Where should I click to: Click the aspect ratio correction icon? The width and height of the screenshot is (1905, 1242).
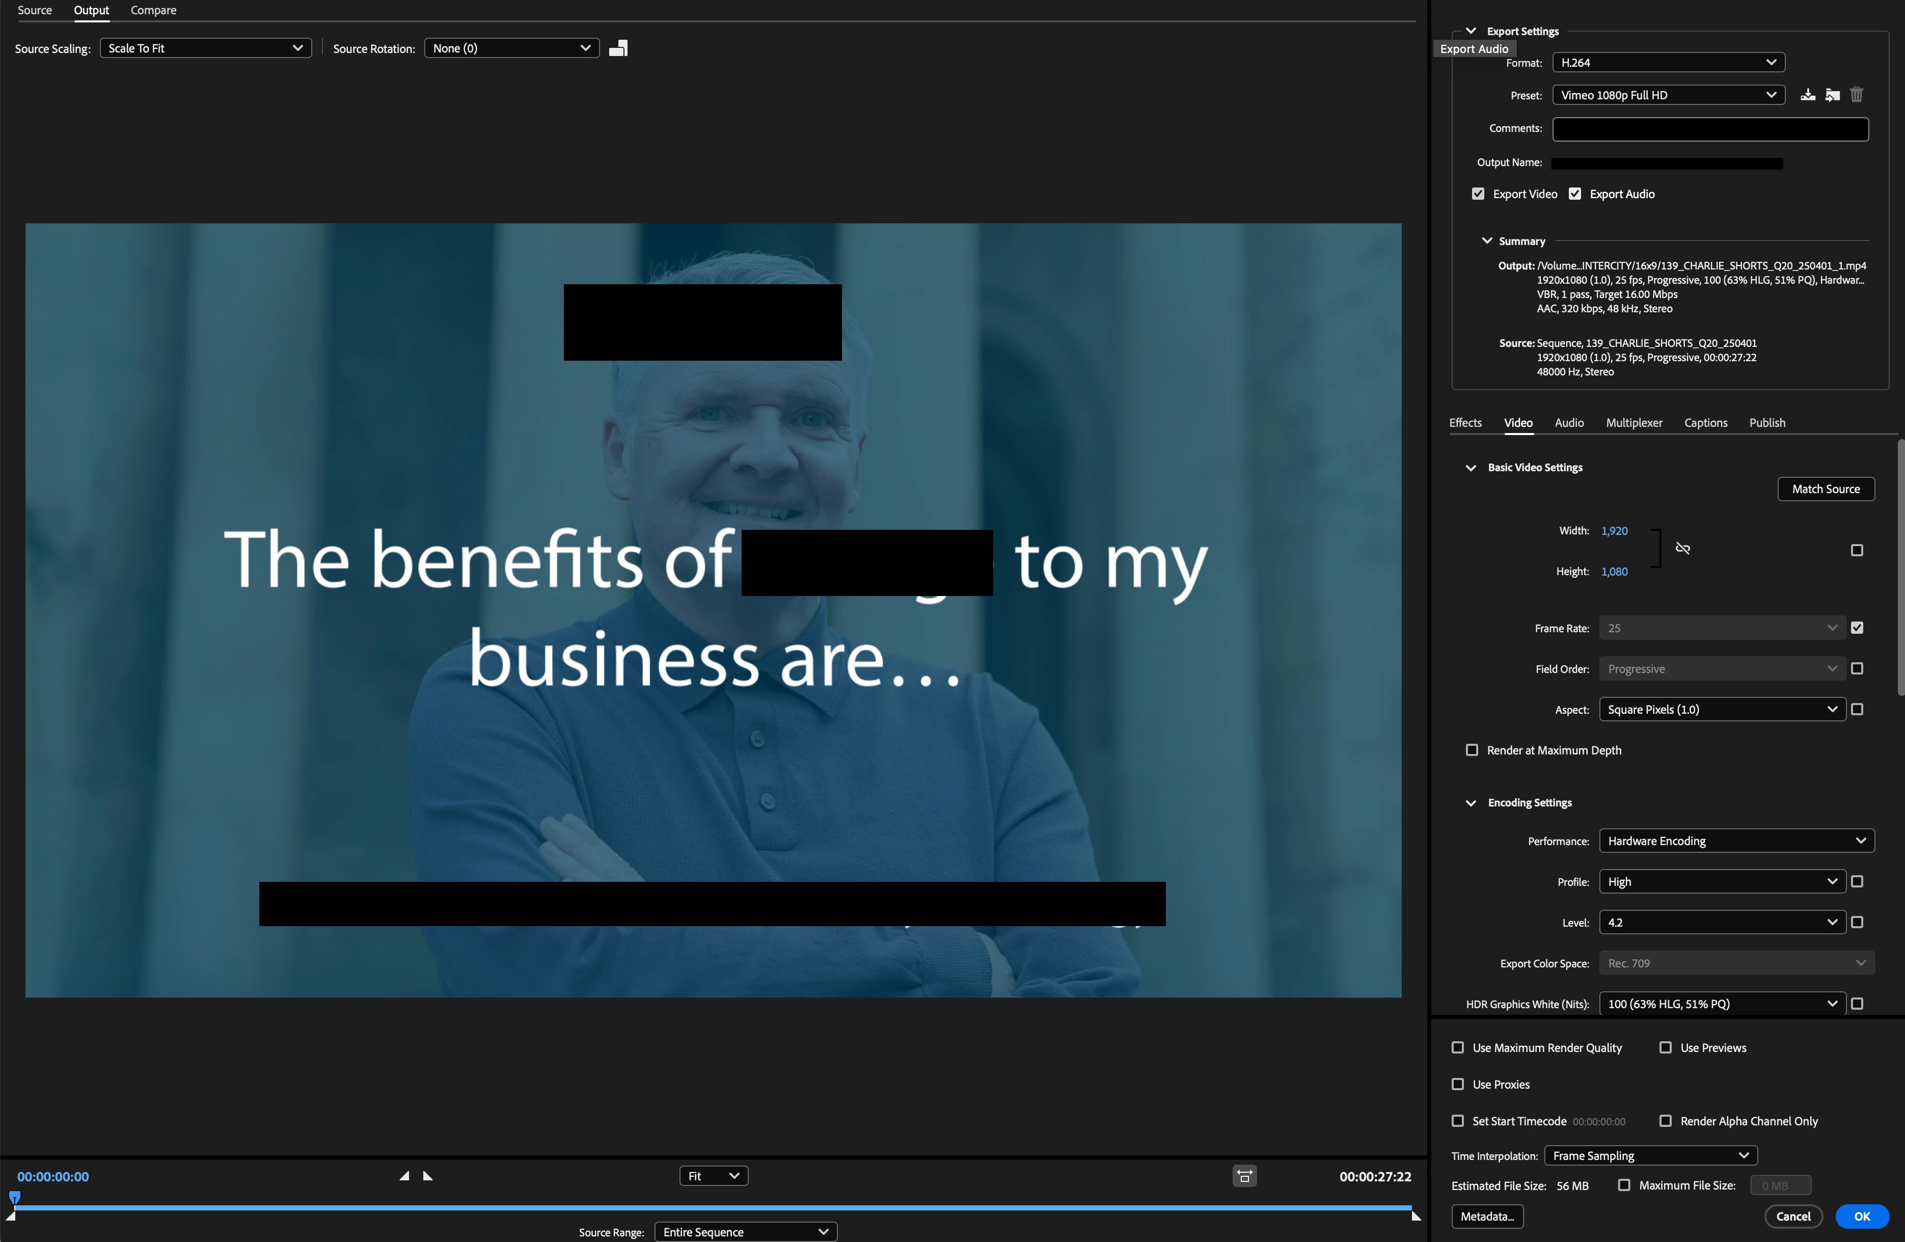1244,1176
